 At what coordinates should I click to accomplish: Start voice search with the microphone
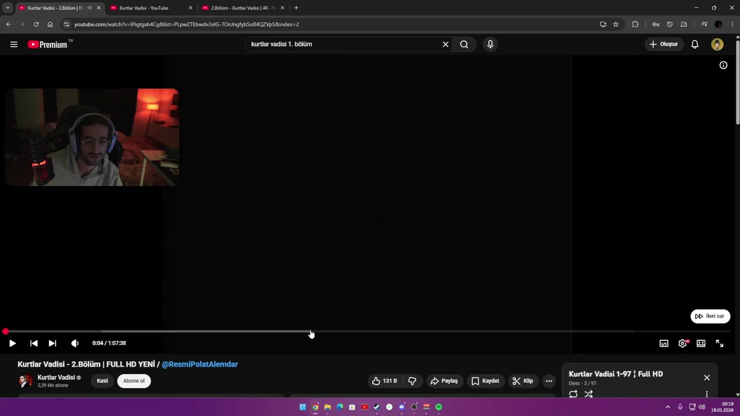coord(490,44)
